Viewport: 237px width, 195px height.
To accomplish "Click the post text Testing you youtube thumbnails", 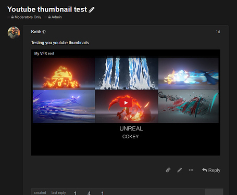I will click(x=60, y=43).
